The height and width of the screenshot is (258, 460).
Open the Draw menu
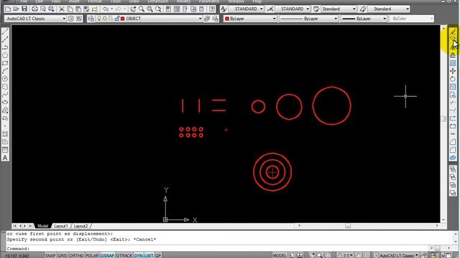[x=134, y=1]
